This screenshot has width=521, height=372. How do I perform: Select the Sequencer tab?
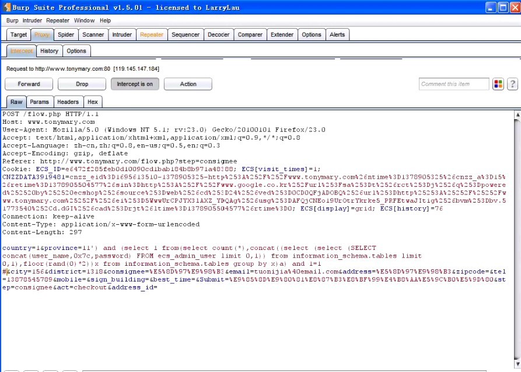186,34
